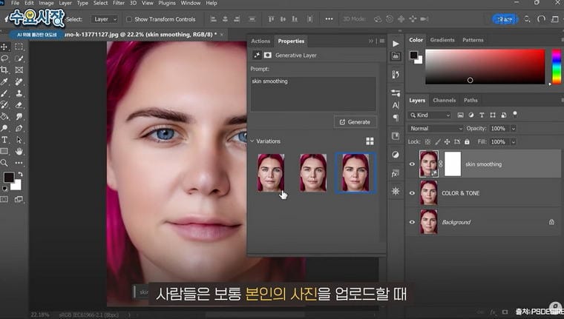
Task: Click the Share button
Action: point(505,19)
